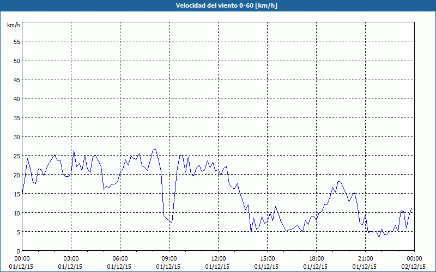Click the 18:00 time axis label
This screenshot has height=272, width=436.
tap(316, 259)
